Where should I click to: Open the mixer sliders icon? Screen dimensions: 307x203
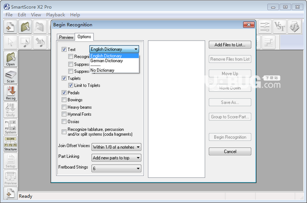coord(265,27)
